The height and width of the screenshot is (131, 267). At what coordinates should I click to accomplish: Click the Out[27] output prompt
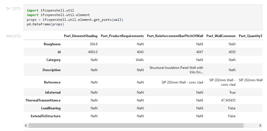(14, 36)
